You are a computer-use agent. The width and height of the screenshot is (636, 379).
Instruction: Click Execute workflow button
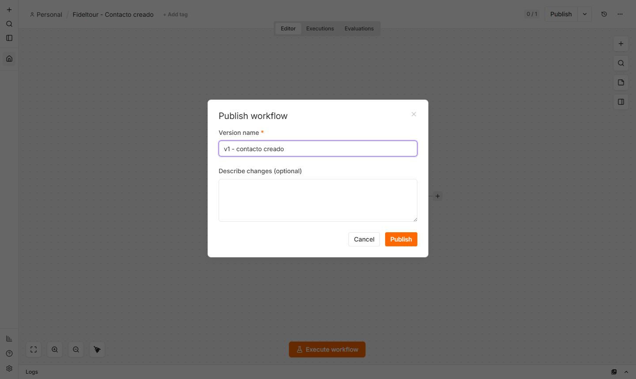point(327,349)
